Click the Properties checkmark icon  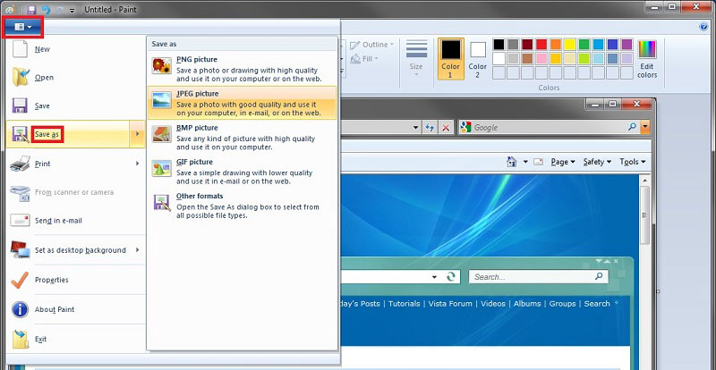(x=20, y=280)
